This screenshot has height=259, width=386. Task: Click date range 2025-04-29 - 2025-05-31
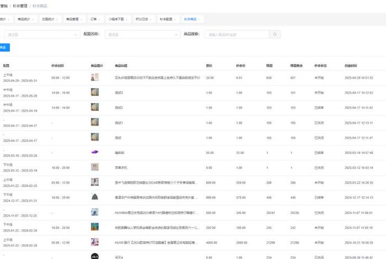coord(20,80)
